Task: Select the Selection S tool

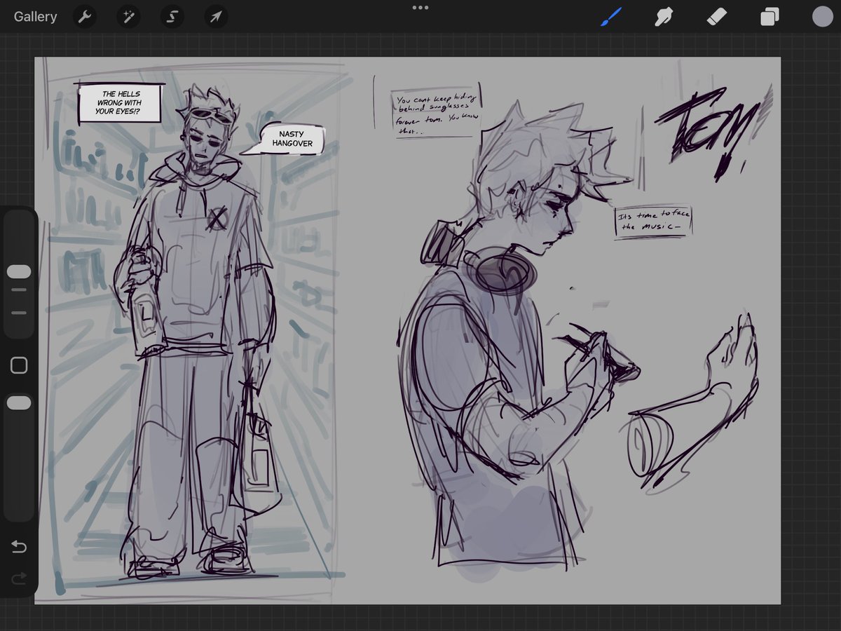Action: tap(172, 17)
